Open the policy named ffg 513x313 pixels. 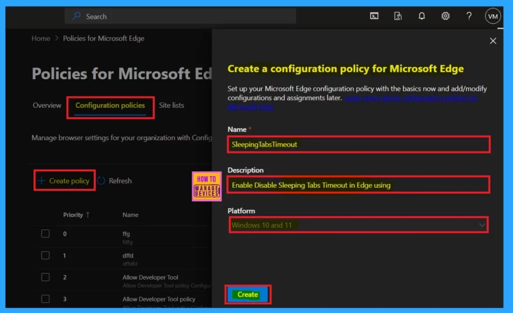click(126, 234)
